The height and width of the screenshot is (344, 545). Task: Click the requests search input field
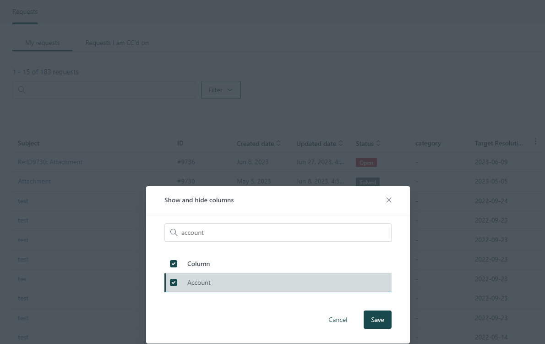[110, 90]
